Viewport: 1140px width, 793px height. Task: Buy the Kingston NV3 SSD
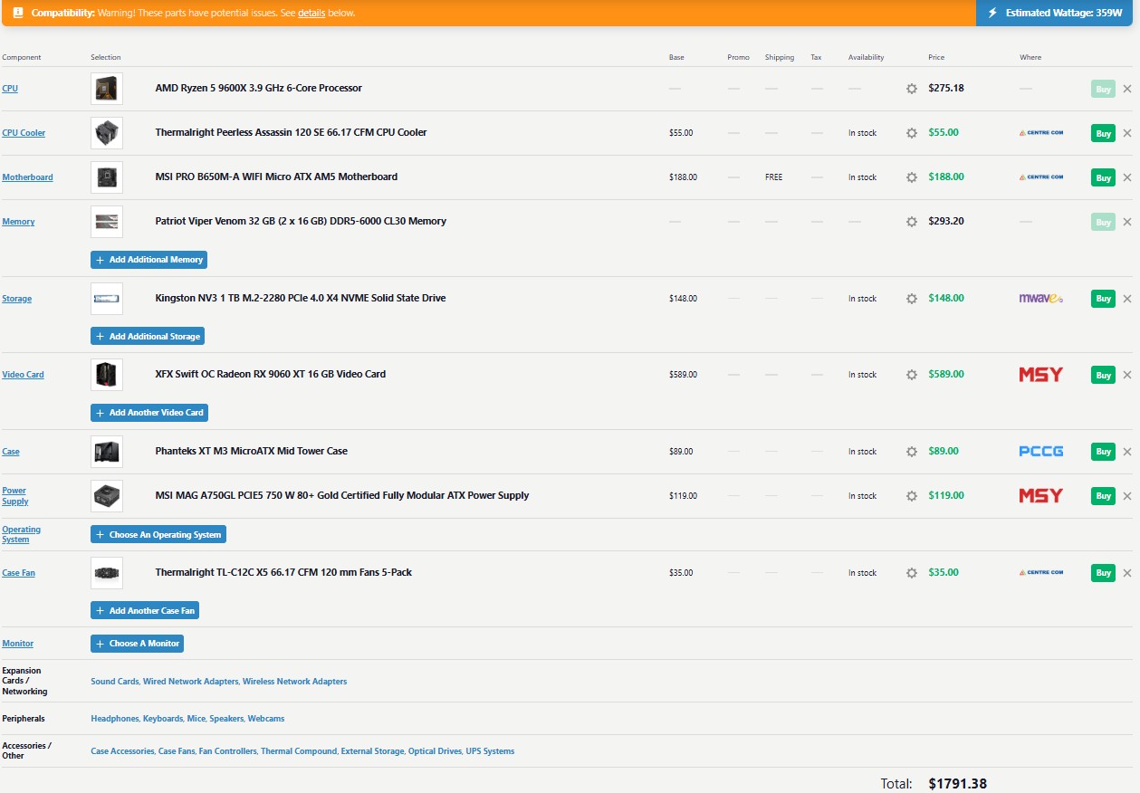[1103, 299]
